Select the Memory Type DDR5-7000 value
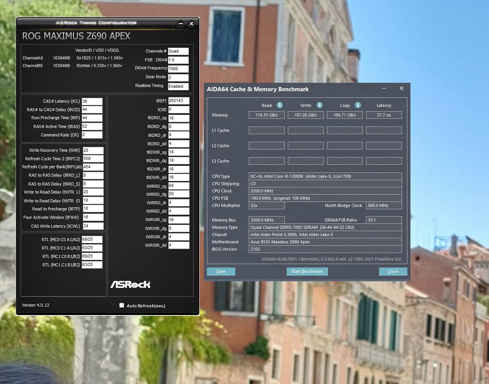The width and height of the screenshot is (489, 384). click(325, 227)
